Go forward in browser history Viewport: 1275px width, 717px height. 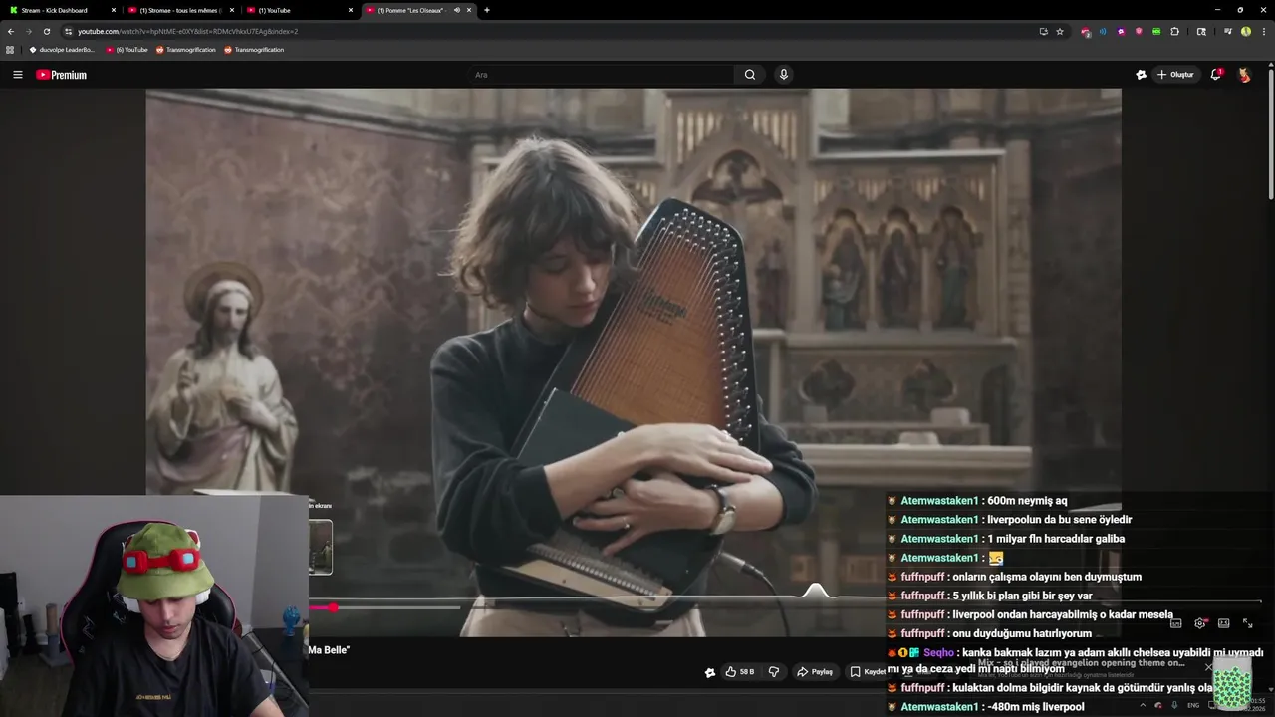[x=29, y=31]
